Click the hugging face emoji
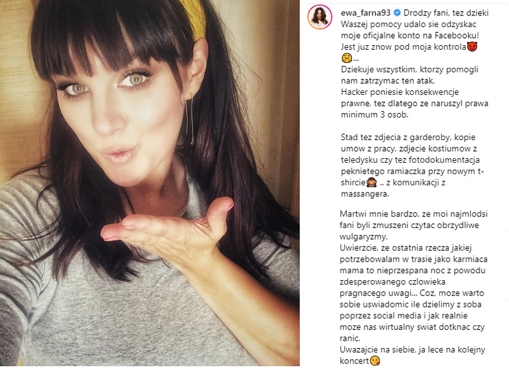 click(x=347, y=58)
